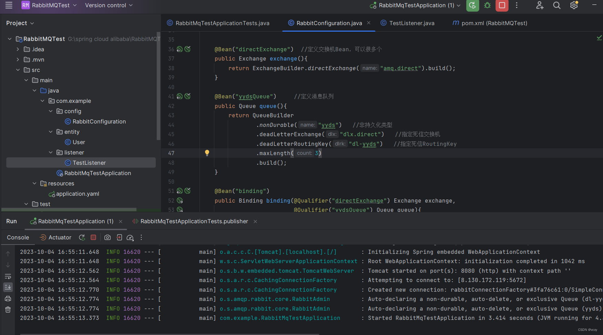
Task: Open the run configuration dropdown
Action: [415, 5]
